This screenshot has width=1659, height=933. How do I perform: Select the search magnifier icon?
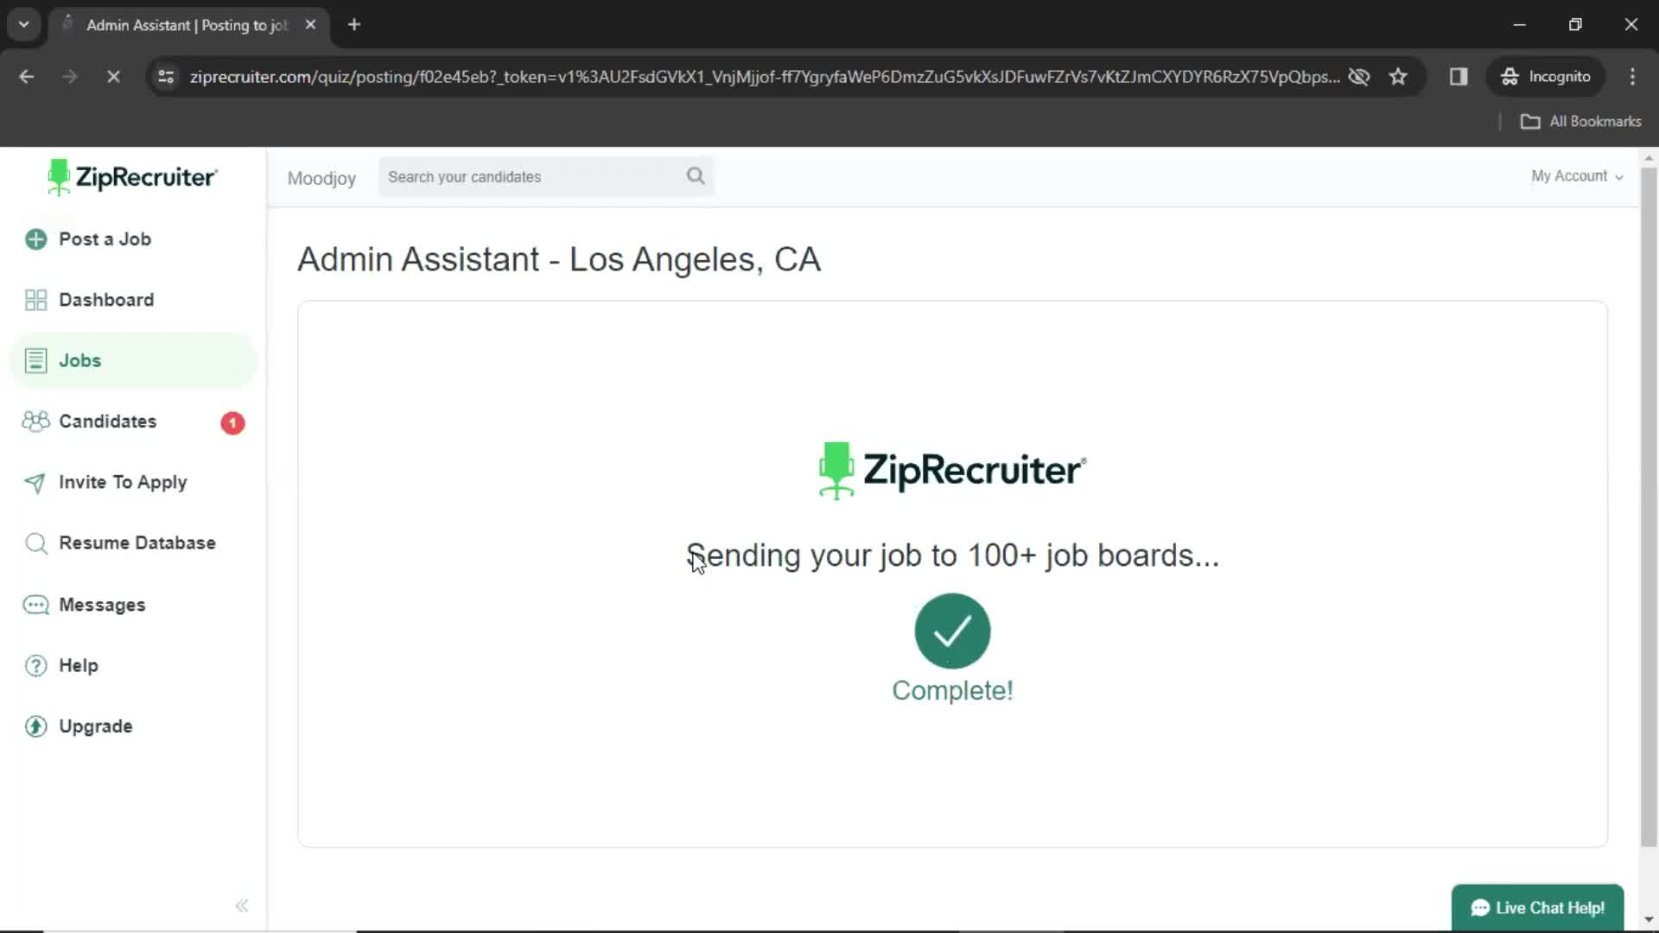point(695,175)
